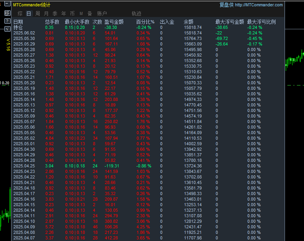Image resolution: width=304 pixels, height=241 pixels.
Task: Switch to the 账户 account tab
Action: click(x=102, y=13)
